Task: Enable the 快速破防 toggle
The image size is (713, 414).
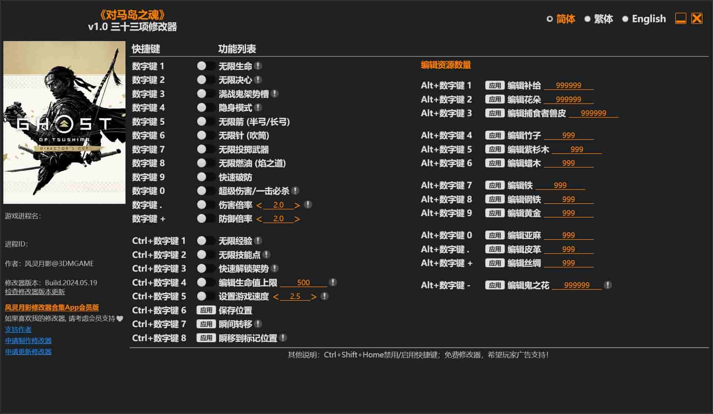Action: [x=205, y=177]
